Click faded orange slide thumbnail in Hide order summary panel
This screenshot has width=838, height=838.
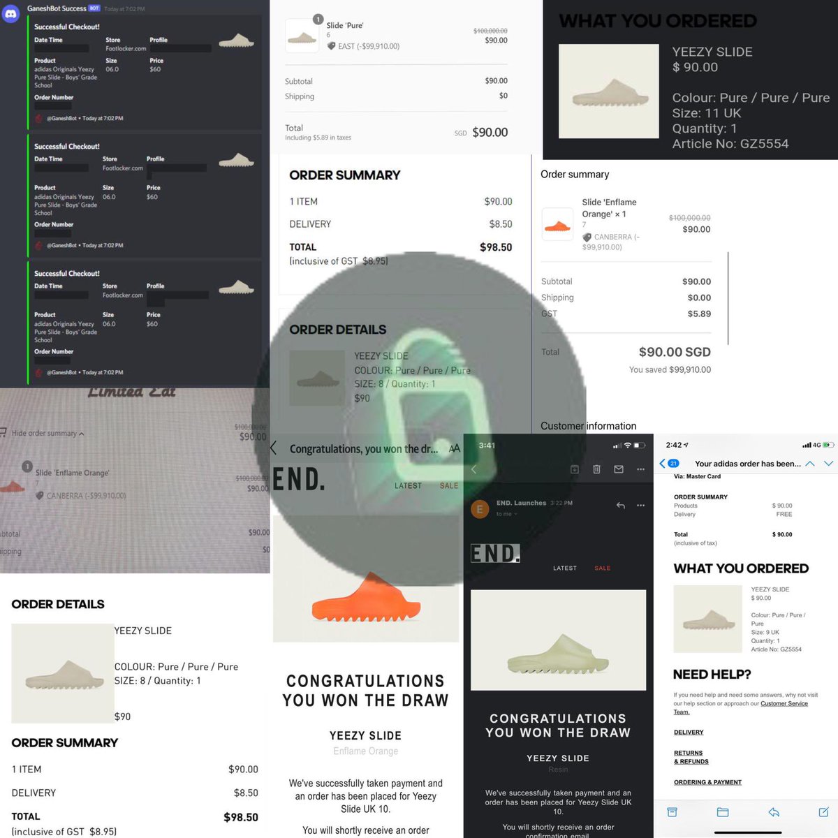[13, 487]
